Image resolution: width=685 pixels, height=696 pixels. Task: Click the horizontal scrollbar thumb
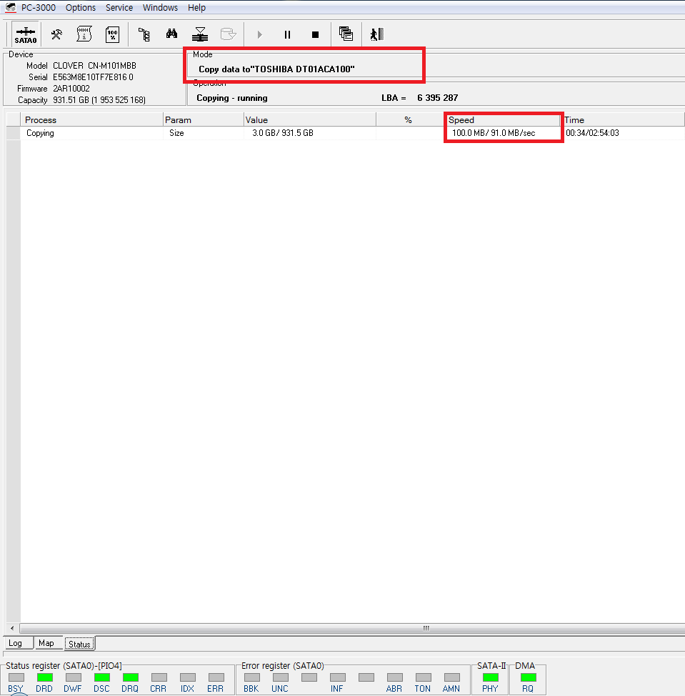tap(352, 628)
